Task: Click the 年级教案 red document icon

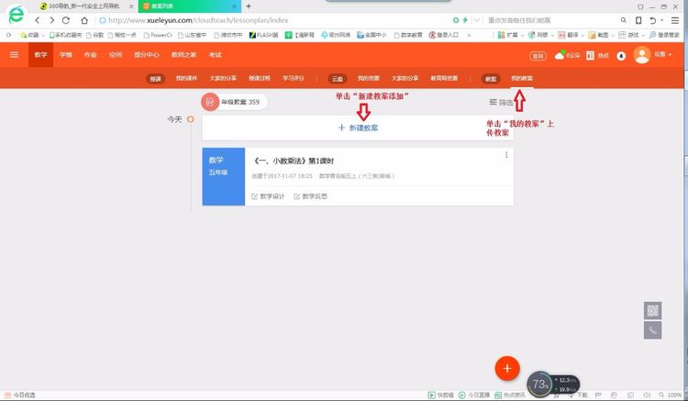Action: coord(210,102)
